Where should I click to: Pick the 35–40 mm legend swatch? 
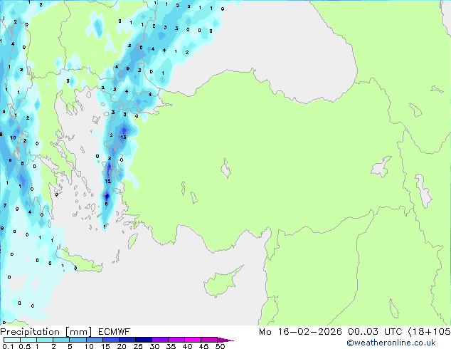pos(176,340)
